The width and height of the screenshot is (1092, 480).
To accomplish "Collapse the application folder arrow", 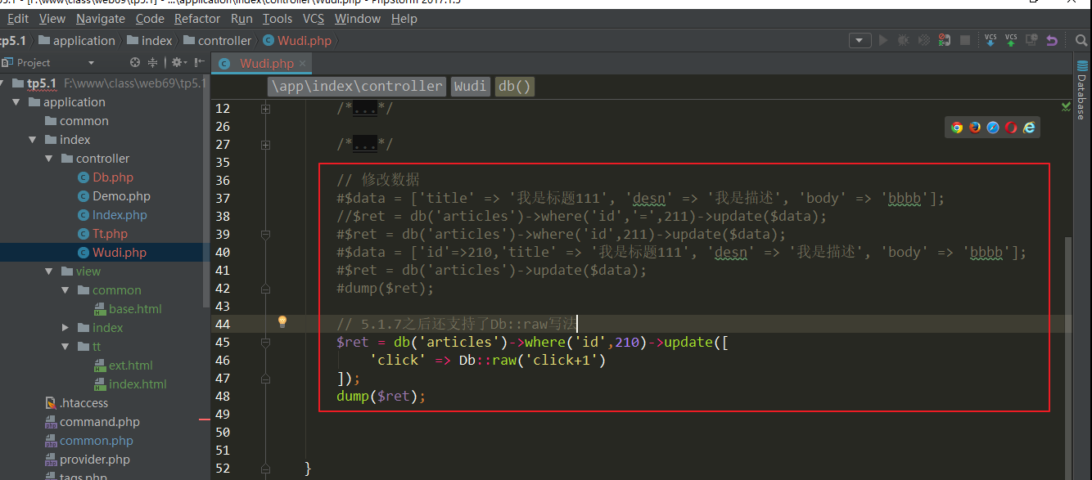I will tap(16, 102).
